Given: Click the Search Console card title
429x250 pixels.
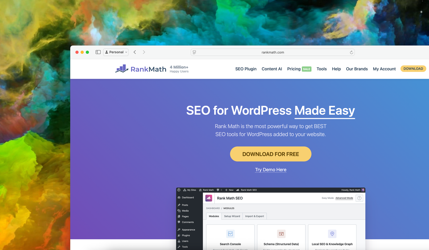Looking at the screenshot, I should click(x=230, y=244).
